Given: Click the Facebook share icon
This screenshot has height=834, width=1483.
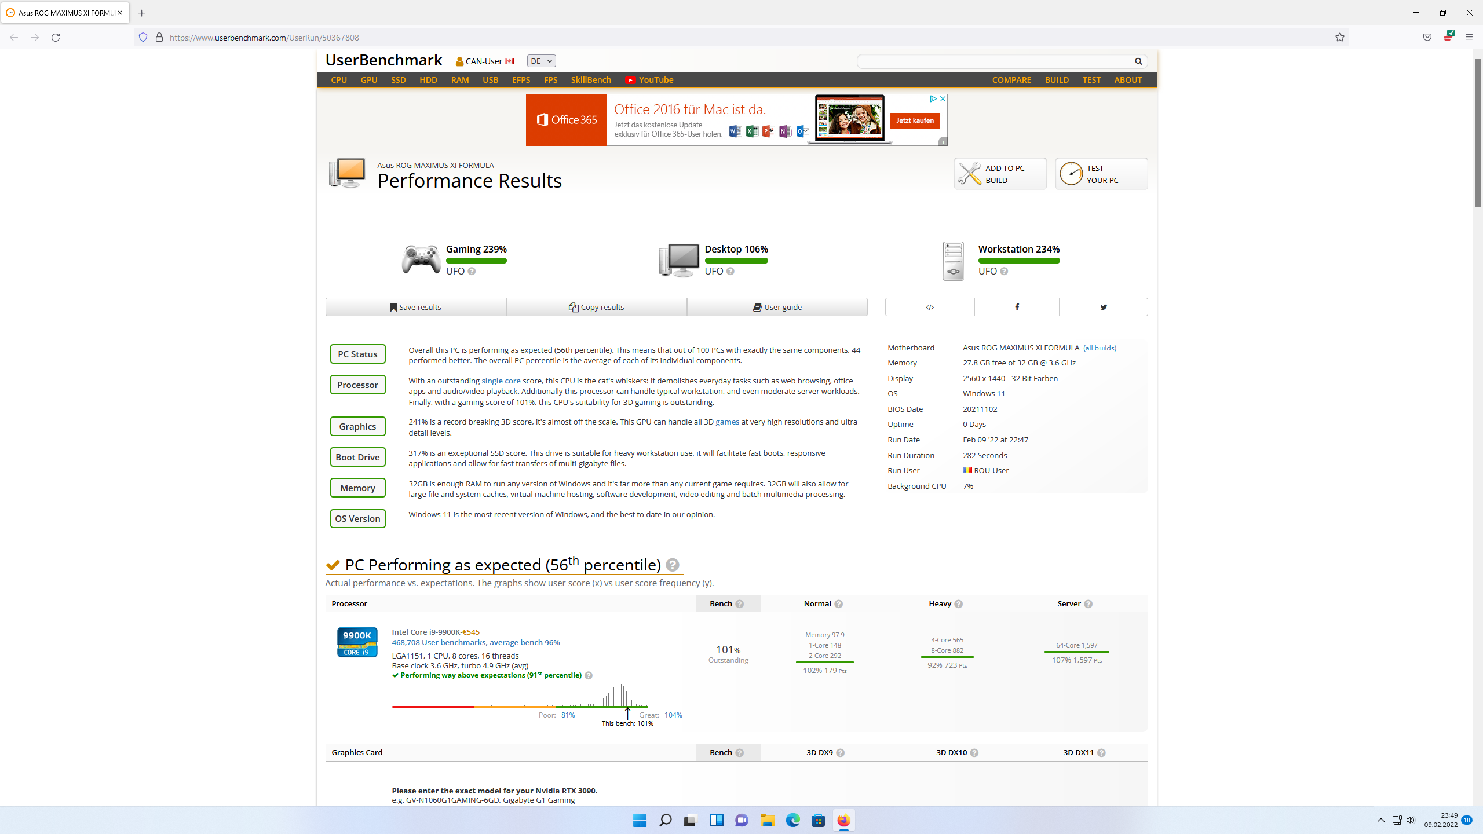Looking at the screenshot, I should coord(1017,307).
